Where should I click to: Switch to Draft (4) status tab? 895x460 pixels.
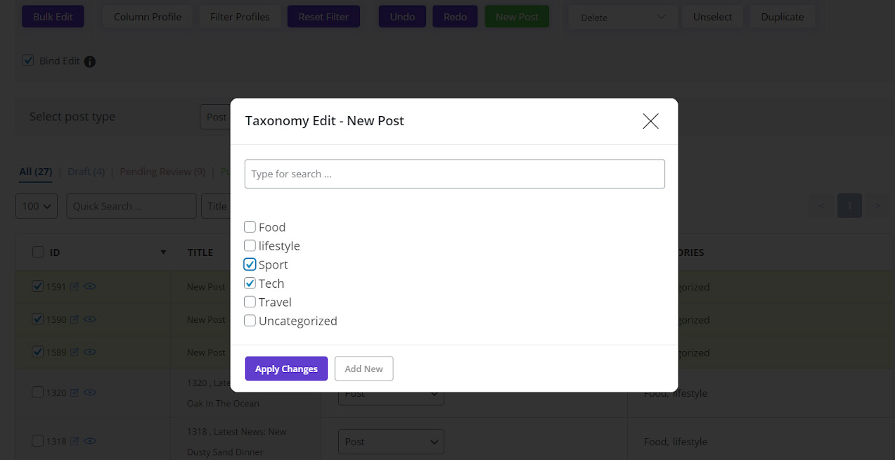coord(86,172)
